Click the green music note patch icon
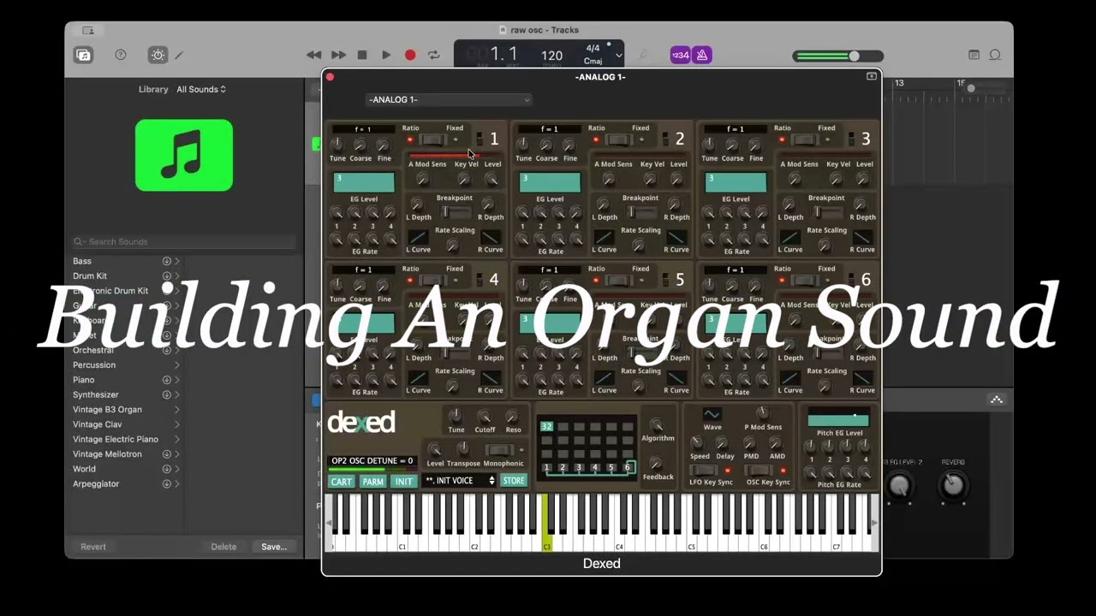This screenshot has height=616, width=1096. (x=184, y=155)
